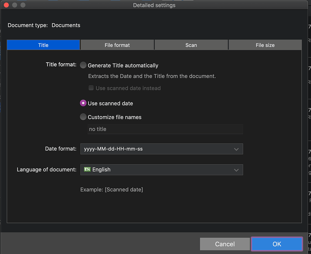The height and width of the screenshot is (254, 311).
Task: Click the "no title" text field
Action: click(x=165, y=129)
